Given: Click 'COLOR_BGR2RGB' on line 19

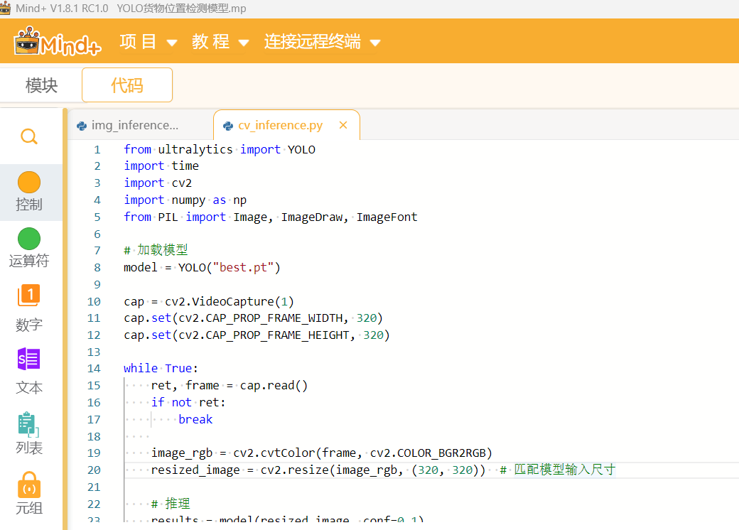Looking at the screenshot, I should pyautogui.click(x=441, y=453).
